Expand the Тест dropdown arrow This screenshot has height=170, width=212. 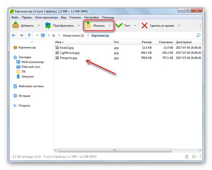[x=135, y=25]
